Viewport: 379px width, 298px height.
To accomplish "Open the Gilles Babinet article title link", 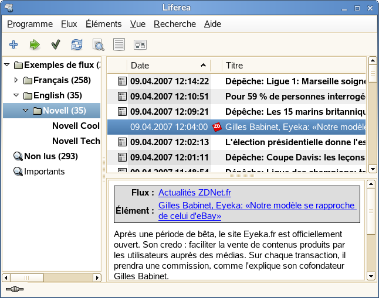I will [x=257, y=211].
